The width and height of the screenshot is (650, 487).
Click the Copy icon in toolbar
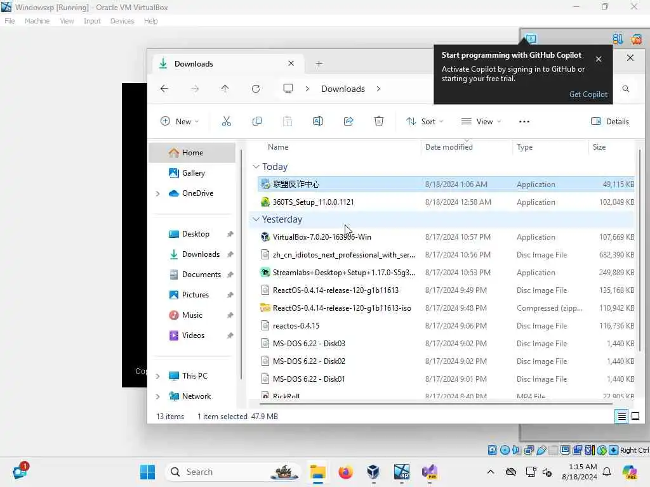coord(257,121)
